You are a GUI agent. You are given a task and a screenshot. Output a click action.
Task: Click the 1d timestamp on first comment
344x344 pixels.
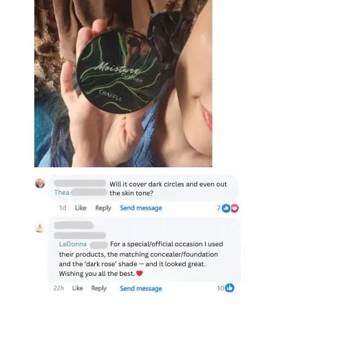pos(63,208)
